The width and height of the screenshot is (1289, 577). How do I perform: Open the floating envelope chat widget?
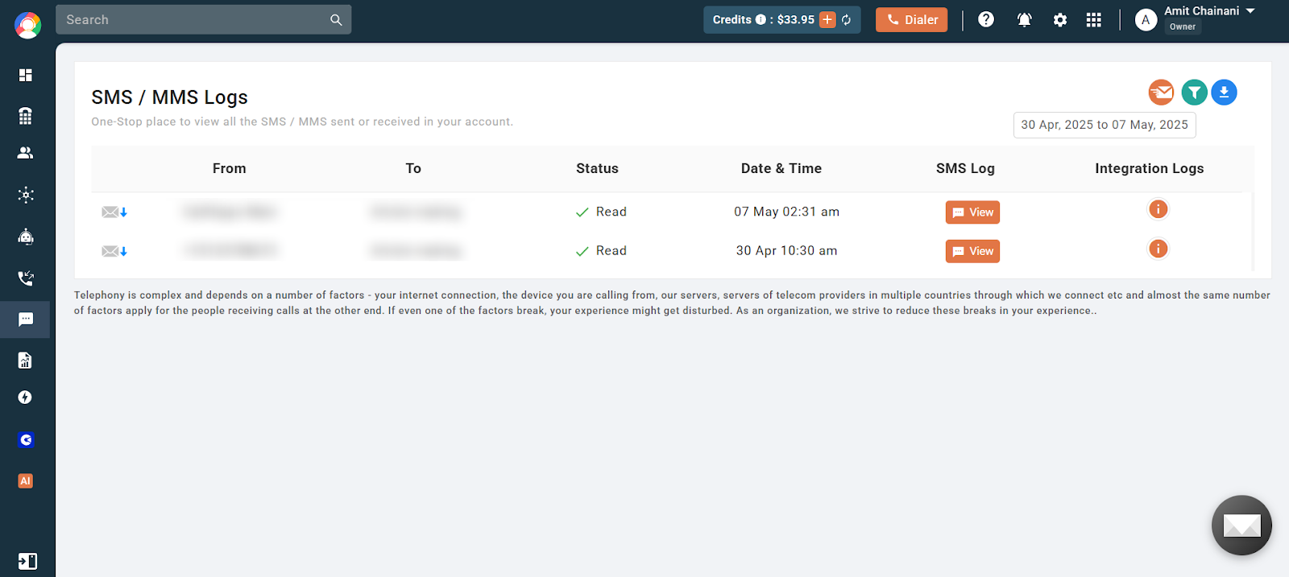coord(1241,525)
